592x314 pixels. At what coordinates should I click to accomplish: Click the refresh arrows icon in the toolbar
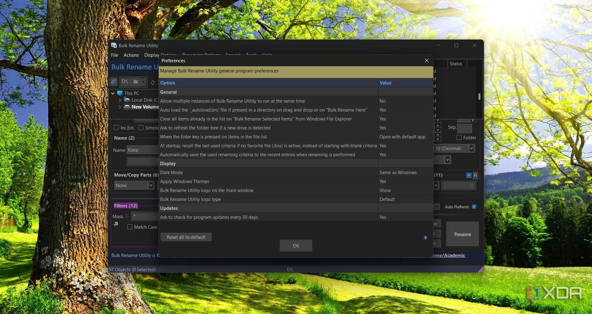[x=153, y=82]
